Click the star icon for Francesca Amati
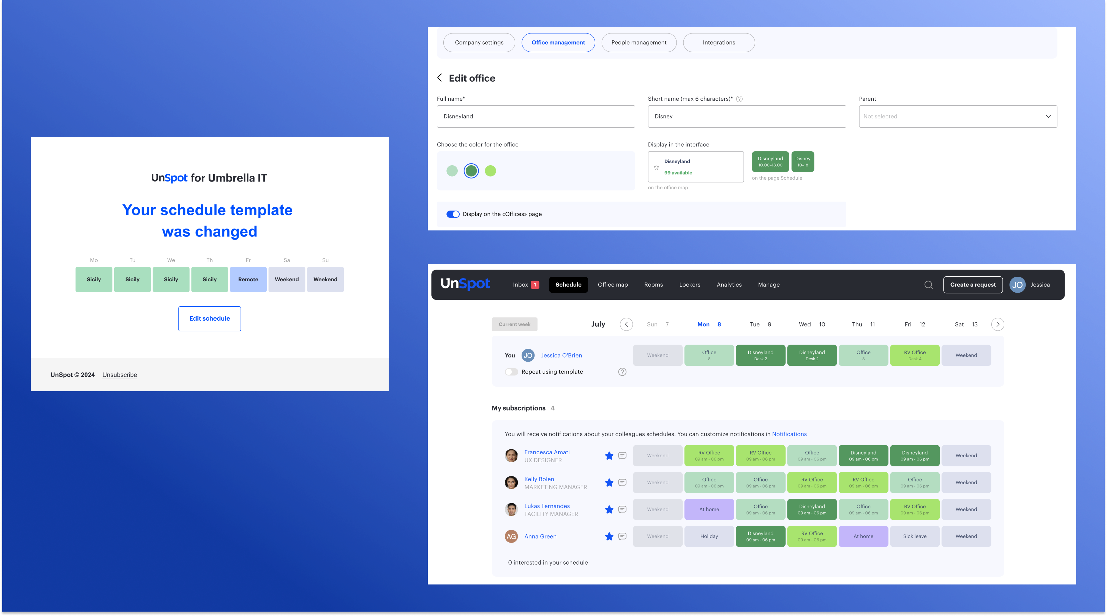This screenshot has width=1107, height=616. (609, 455)
